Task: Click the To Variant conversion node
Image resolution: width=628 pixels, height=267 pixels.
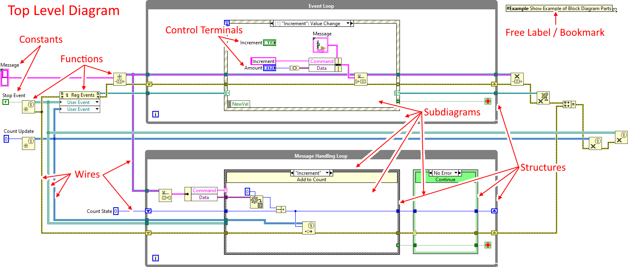Action: click(x=294, y=68)
